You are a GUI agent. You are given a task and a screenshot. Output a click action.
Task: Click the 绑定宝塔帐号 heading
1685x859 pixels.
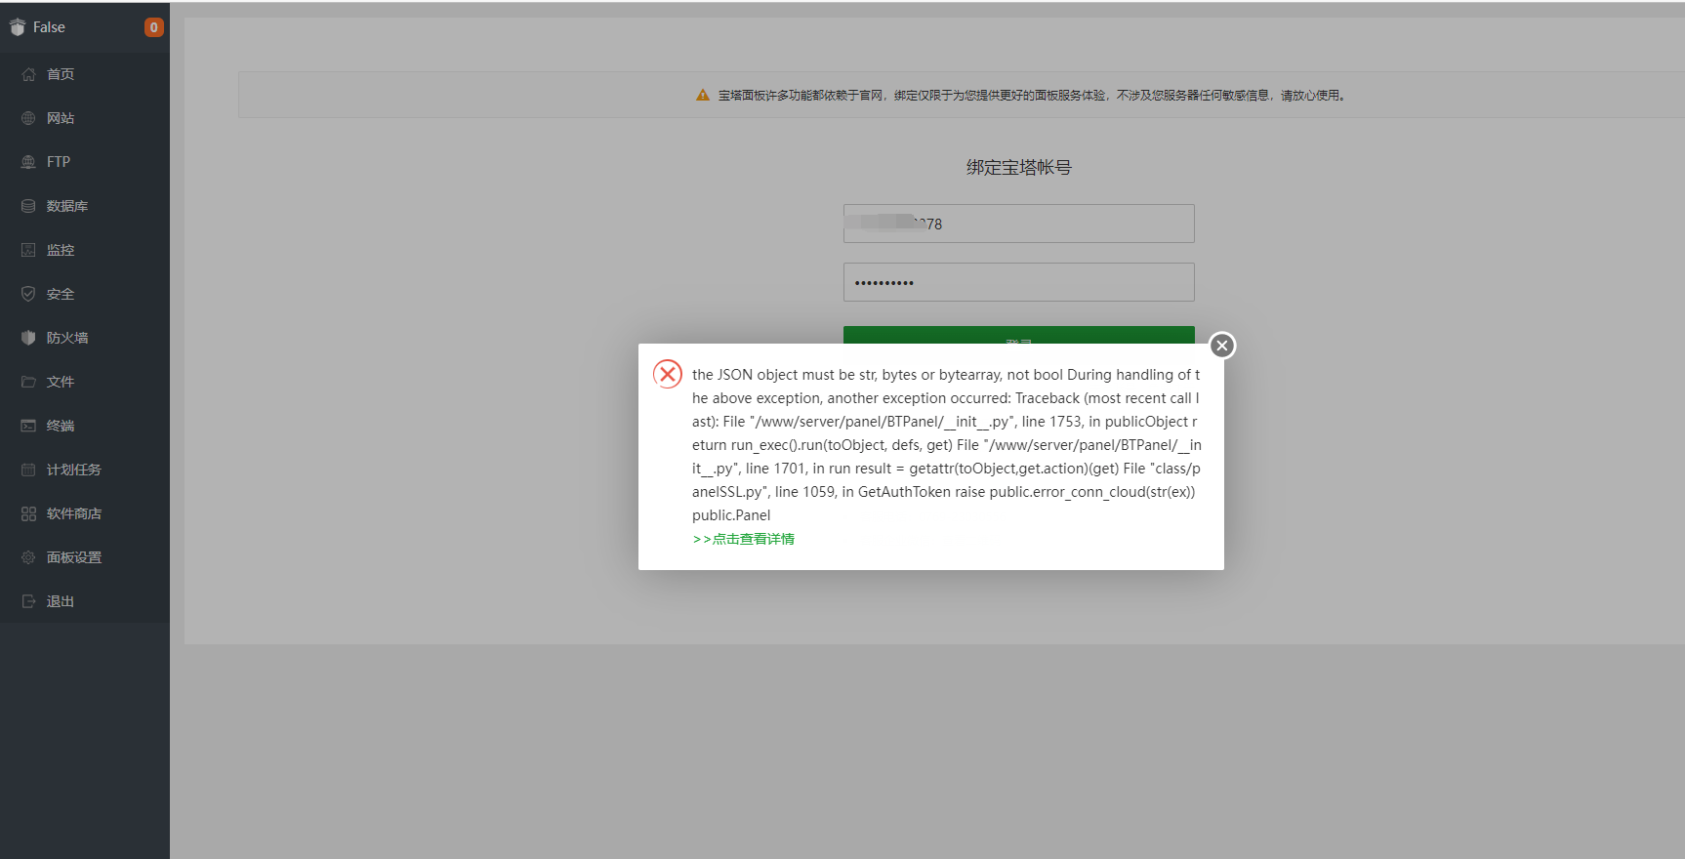1019,167
